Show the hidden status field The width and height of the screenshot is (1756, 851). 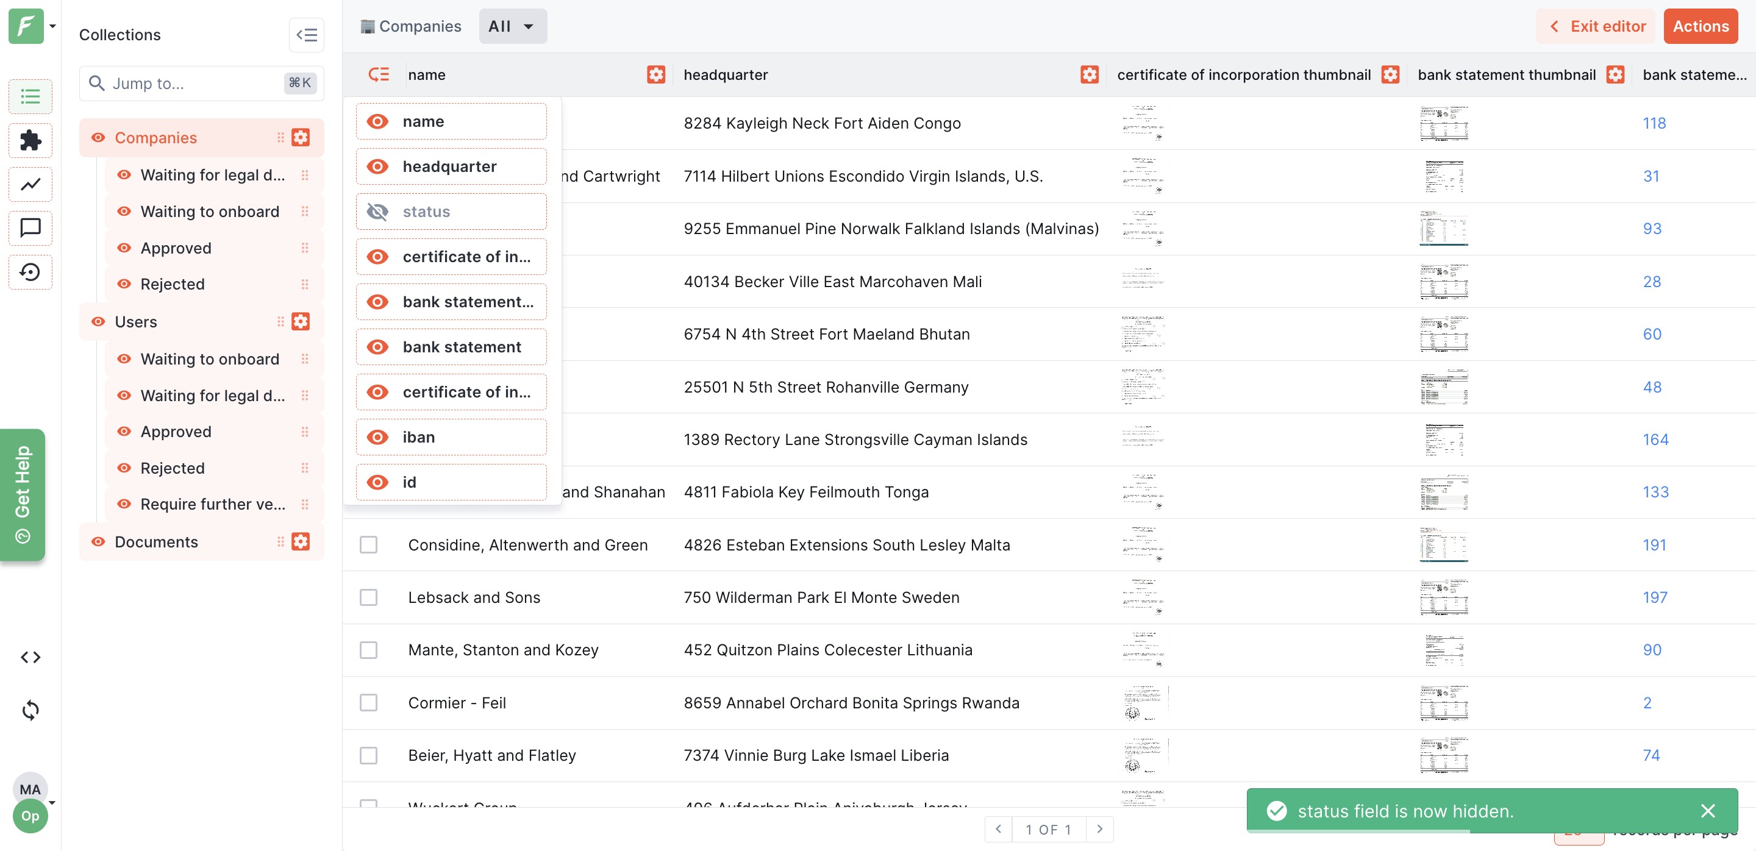pos(377,212)
